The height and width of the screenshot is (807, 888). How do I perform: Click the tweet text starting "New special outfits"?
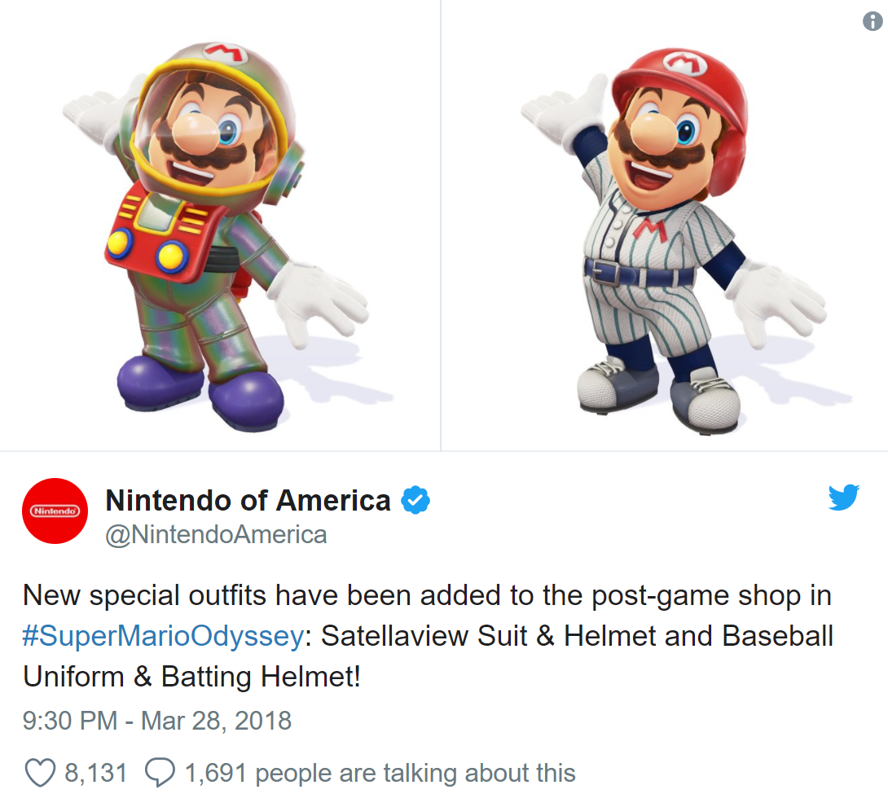429,635
